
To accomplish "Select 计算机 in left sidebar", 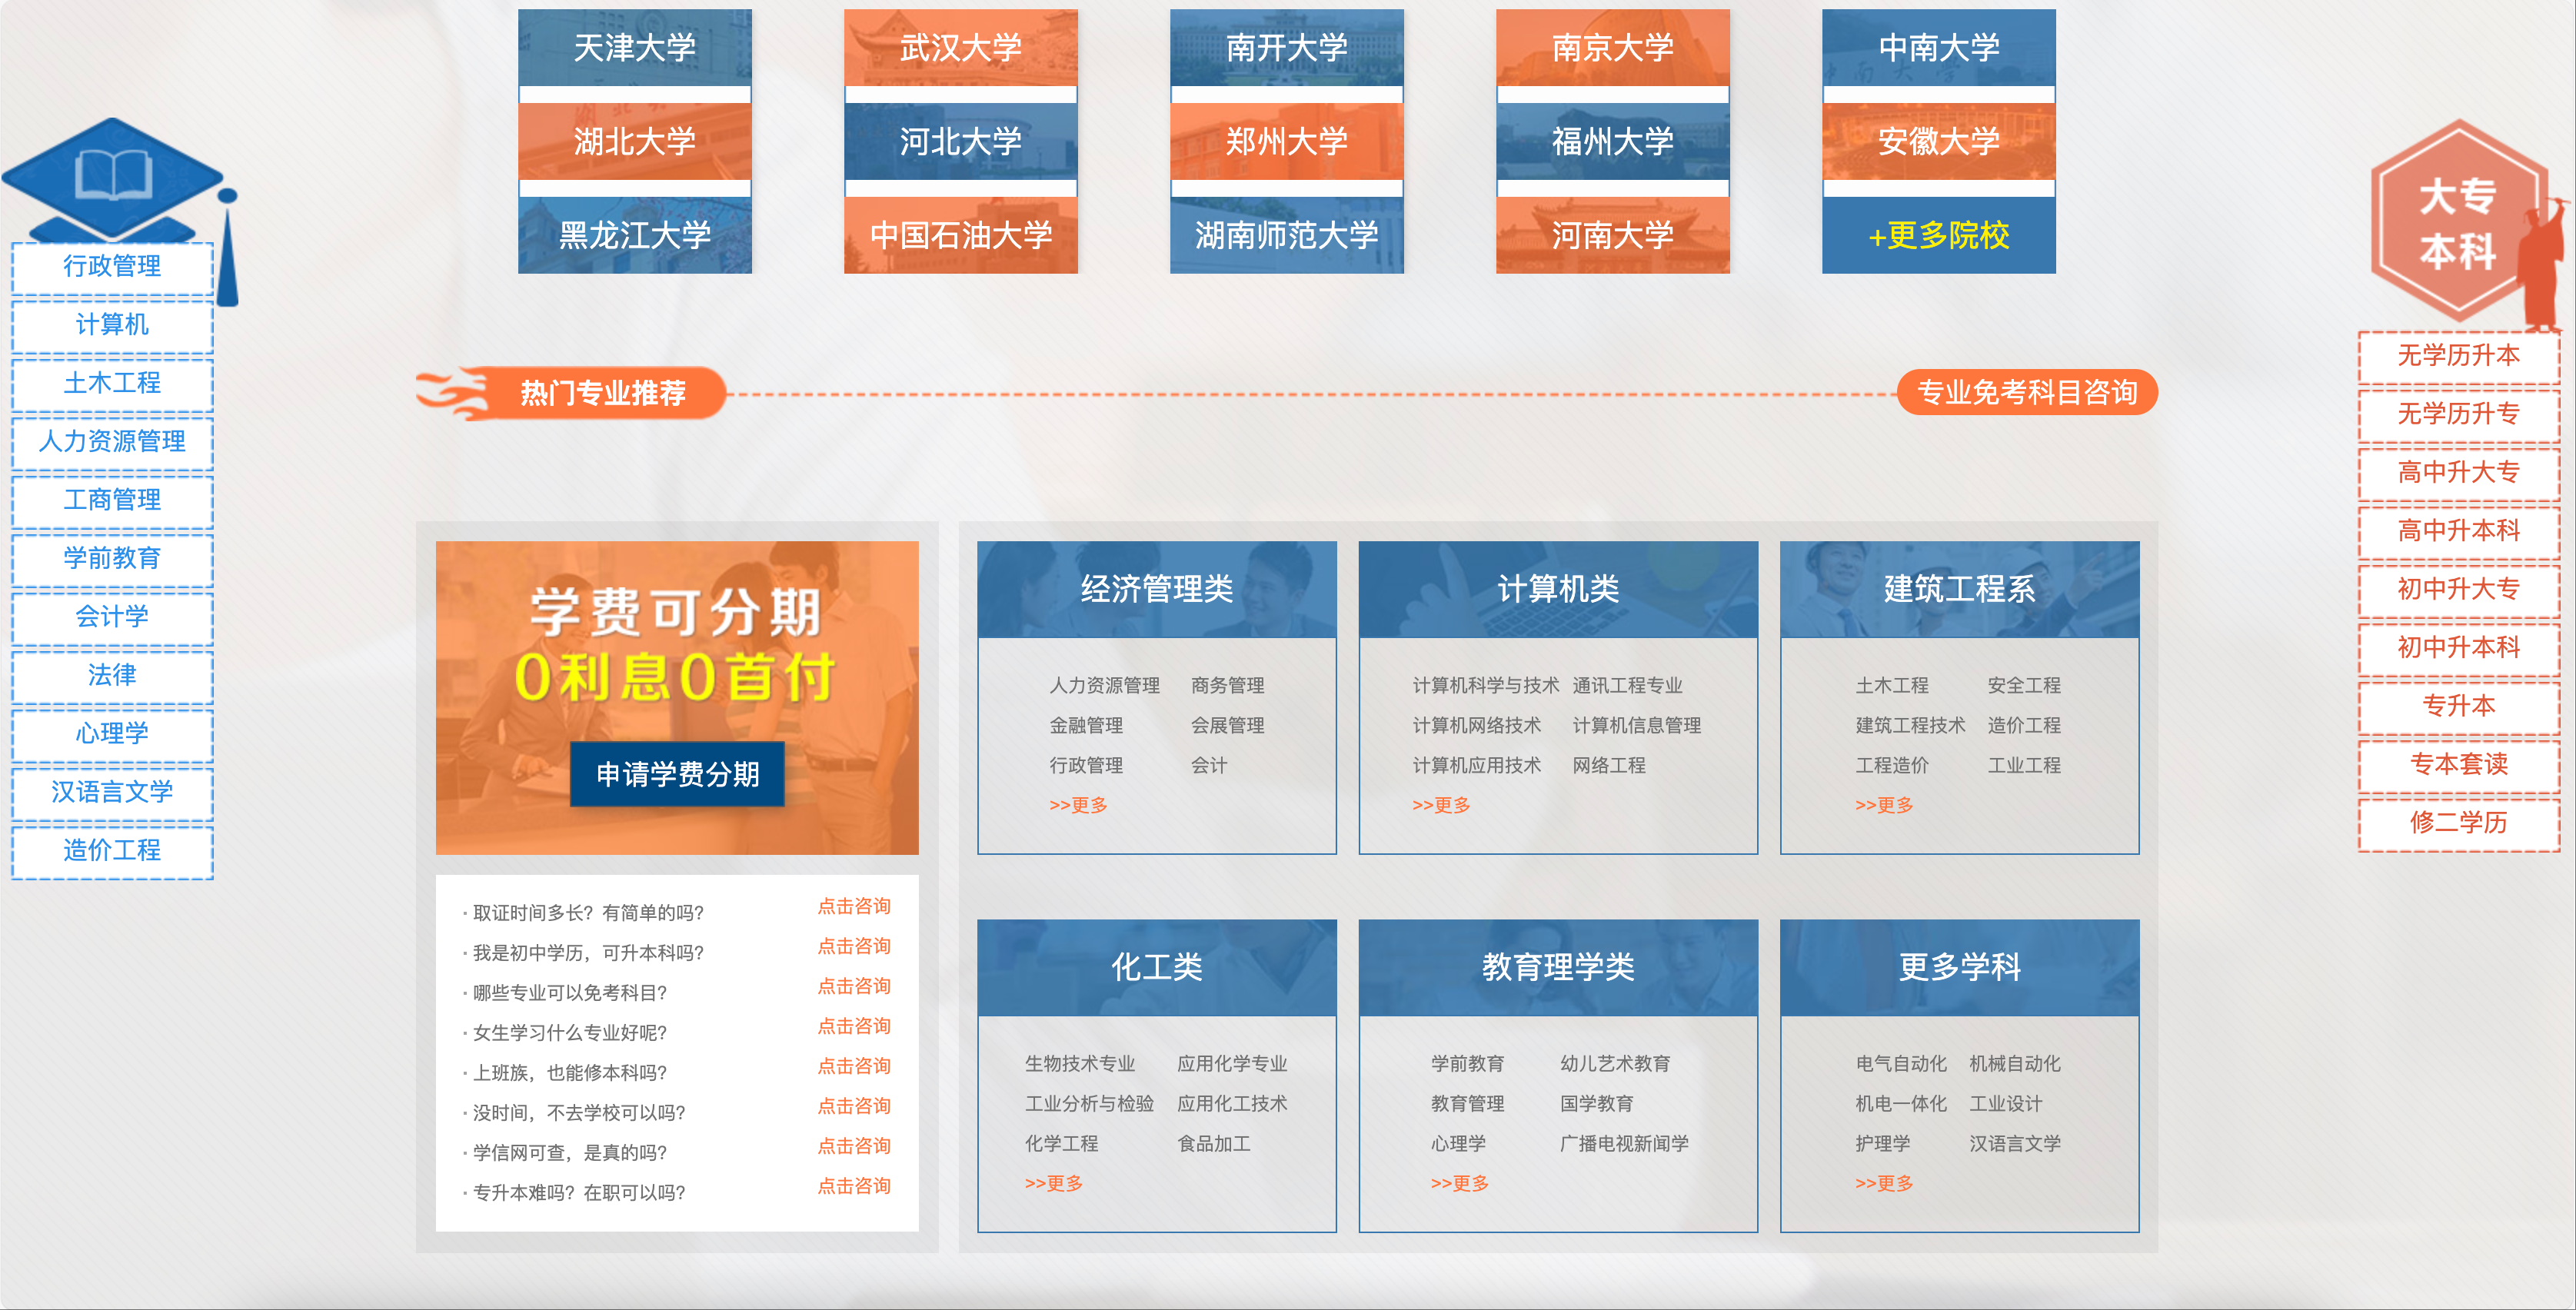I will pos(112,325).
